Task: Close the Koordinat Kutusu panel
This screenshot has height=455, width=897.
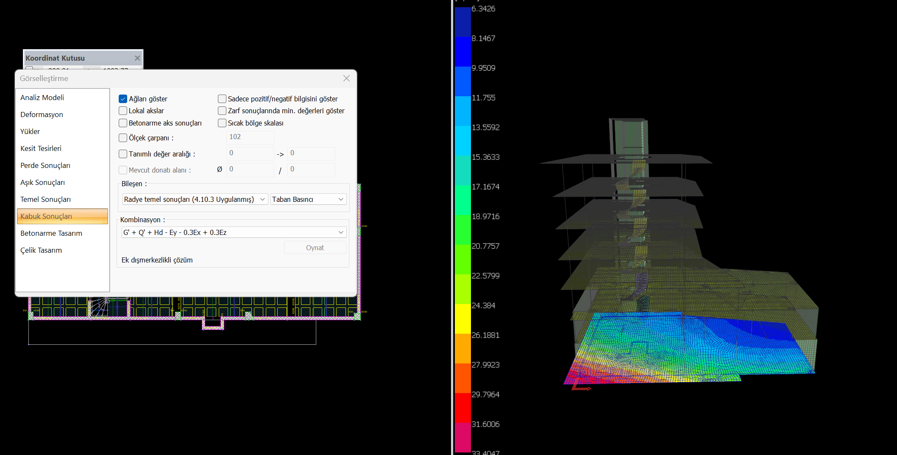Action: point(137,58)
